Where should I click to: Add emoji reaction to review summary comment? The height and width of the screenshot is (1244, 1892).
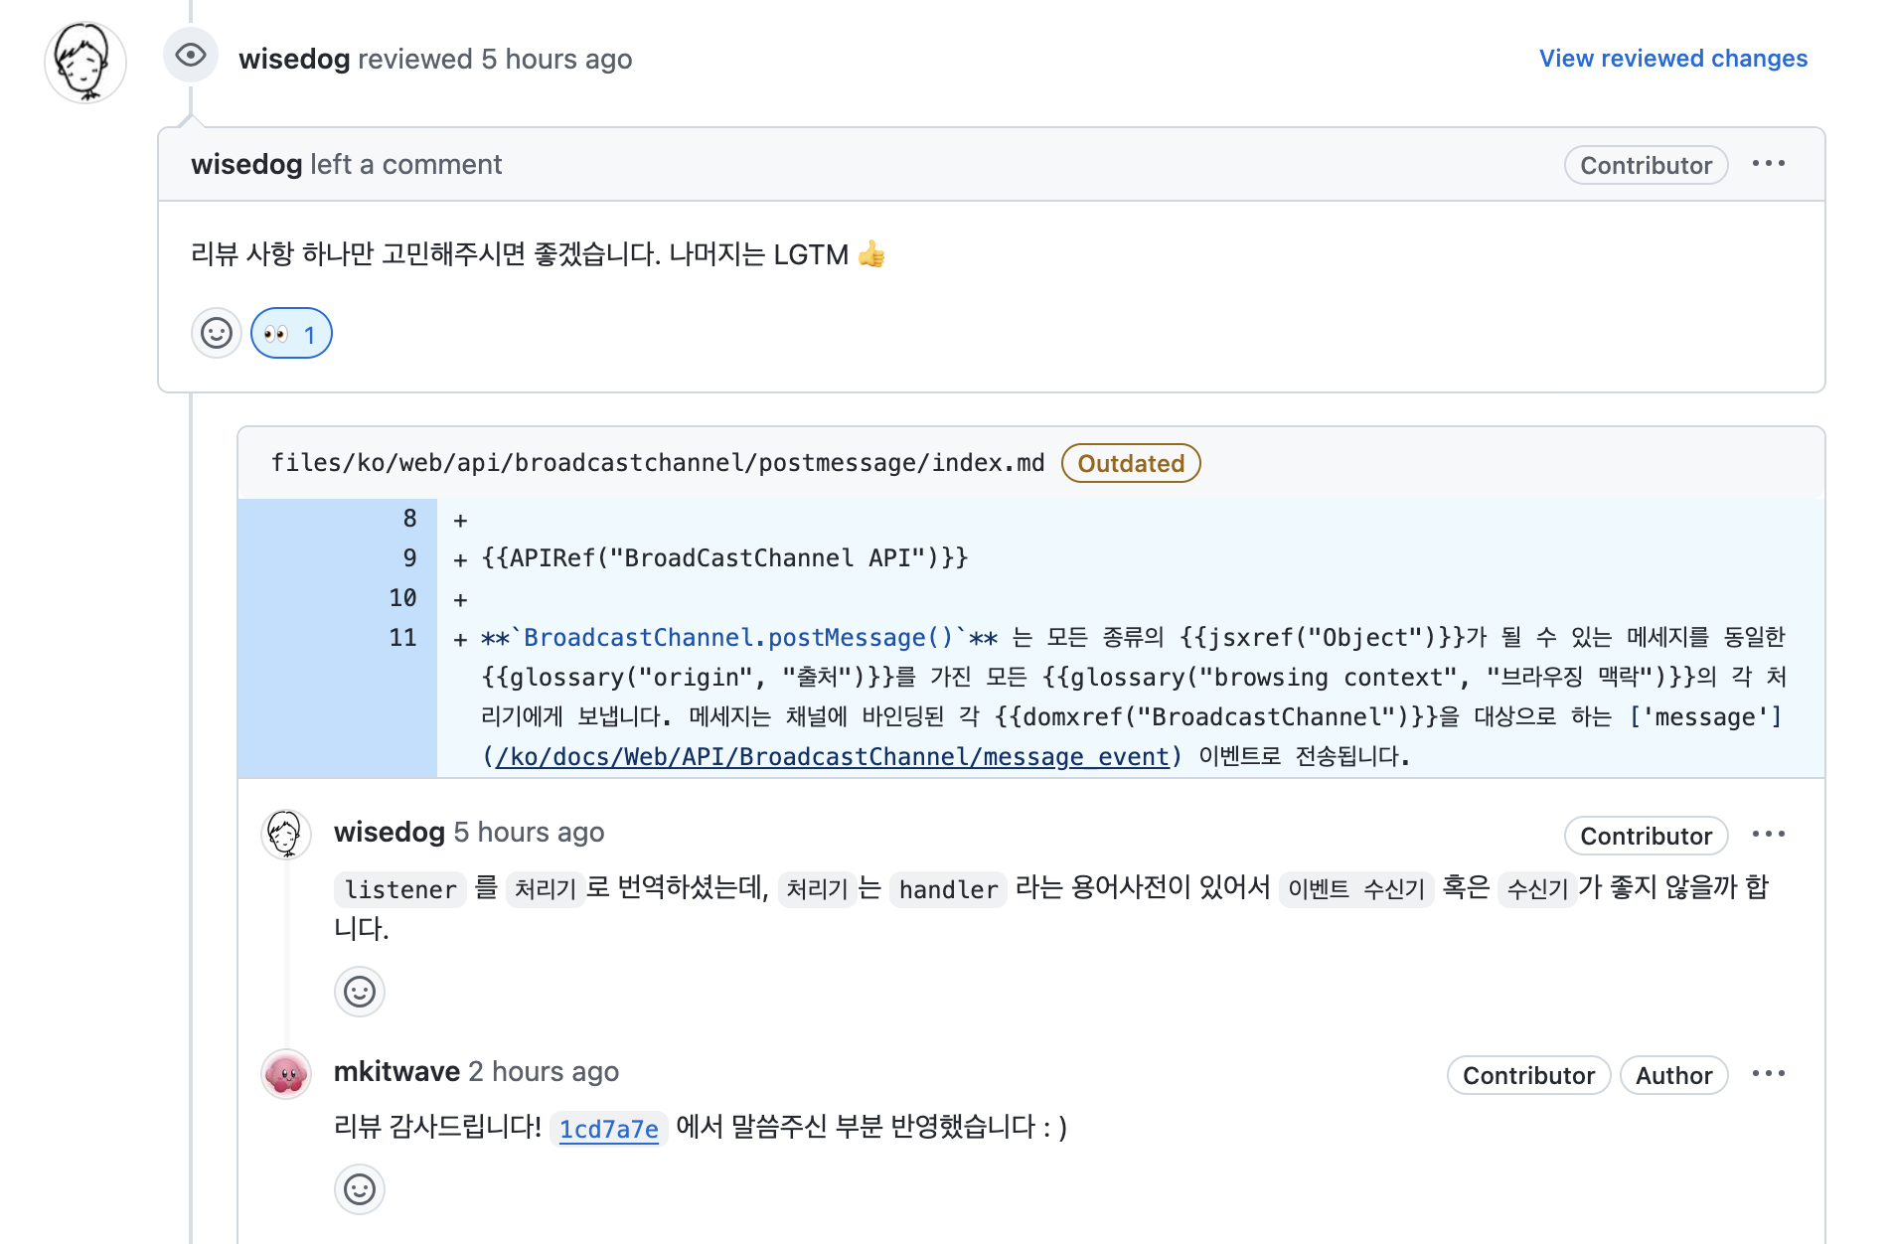tap(217, 334)
